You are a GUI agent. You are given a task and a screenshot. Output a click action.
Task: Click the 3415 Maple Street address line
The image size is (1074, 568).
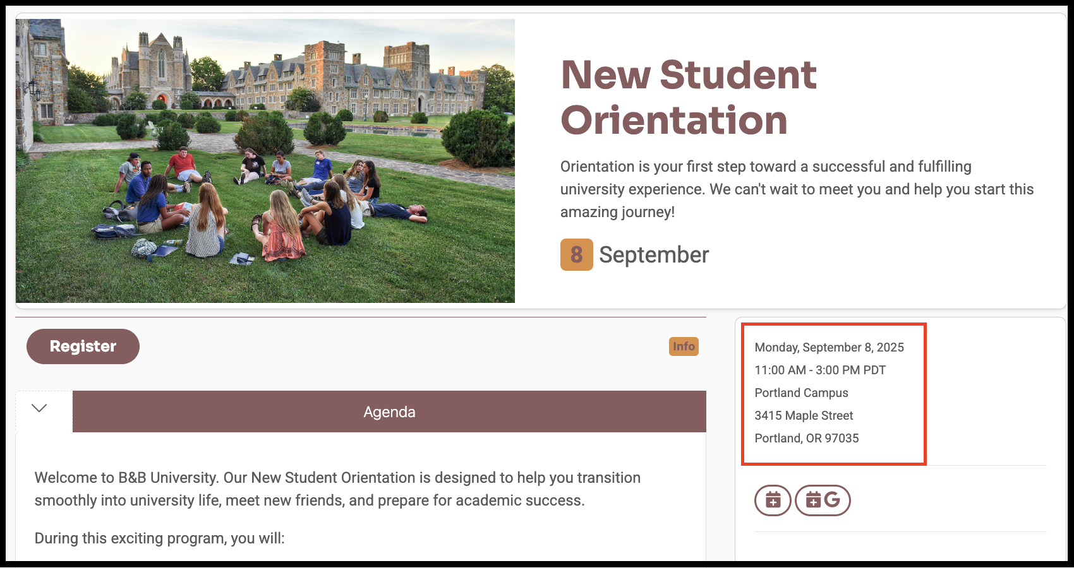804,415
